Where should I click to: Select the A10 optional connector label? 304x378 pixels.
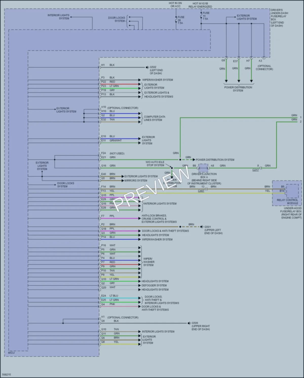point(120,108)
